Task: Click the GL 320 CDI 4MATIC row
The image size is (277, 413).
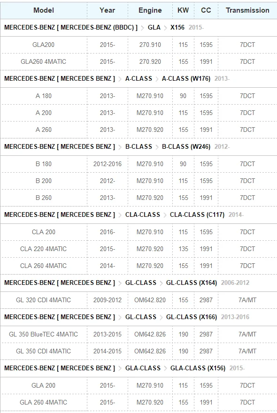Action: 138,300
